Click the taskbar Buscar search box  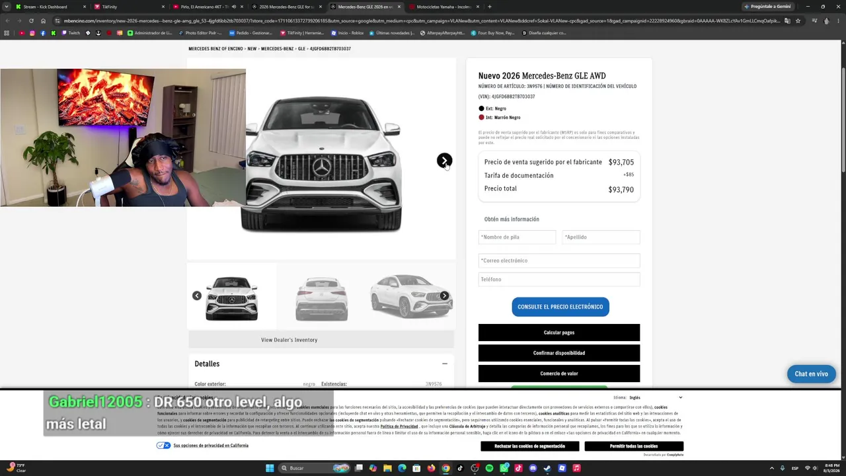click(x=314, y=468)
